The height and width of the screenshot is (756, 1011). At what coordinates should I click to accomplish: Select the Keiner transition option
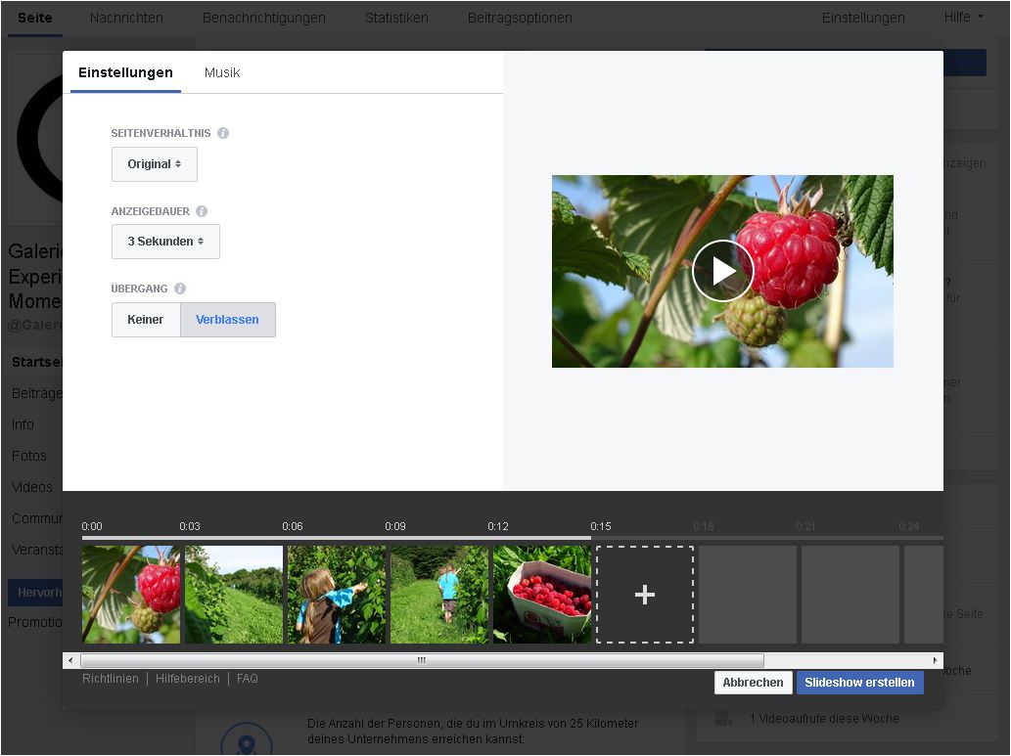click(146, 320)
